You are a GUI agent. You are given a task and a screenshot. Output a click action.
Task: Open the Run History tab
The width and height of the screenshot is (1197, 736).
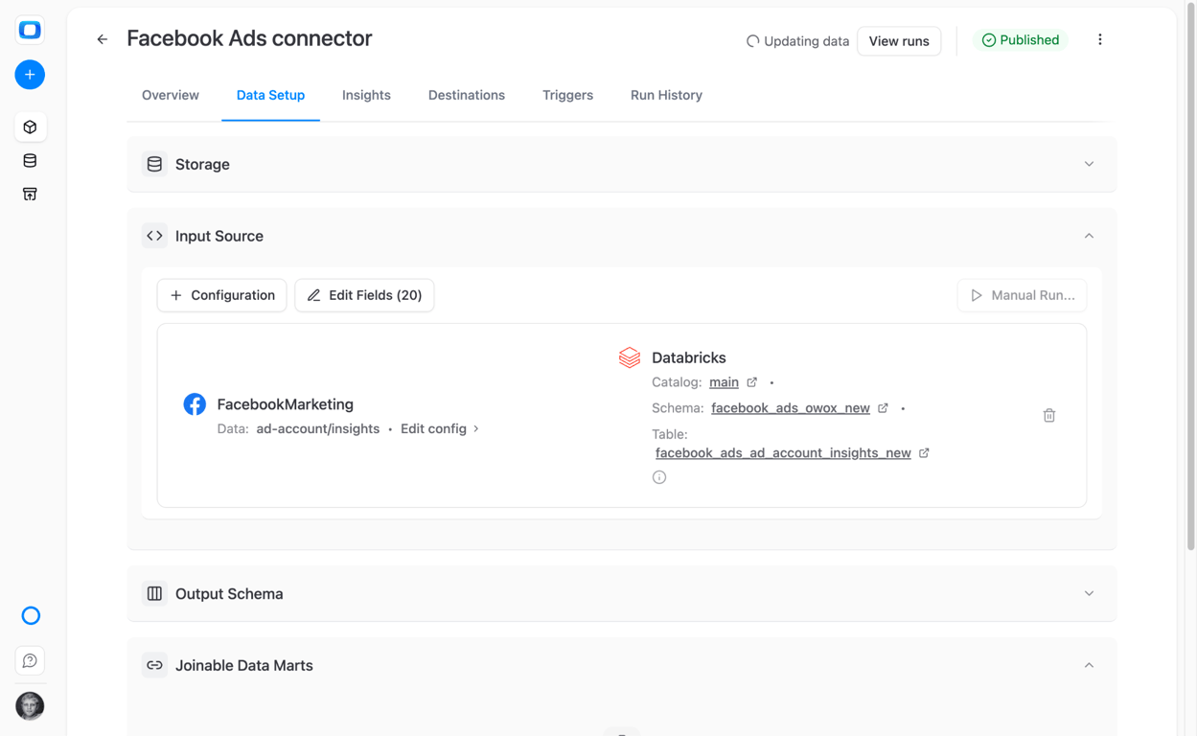[x=666, y=95]
